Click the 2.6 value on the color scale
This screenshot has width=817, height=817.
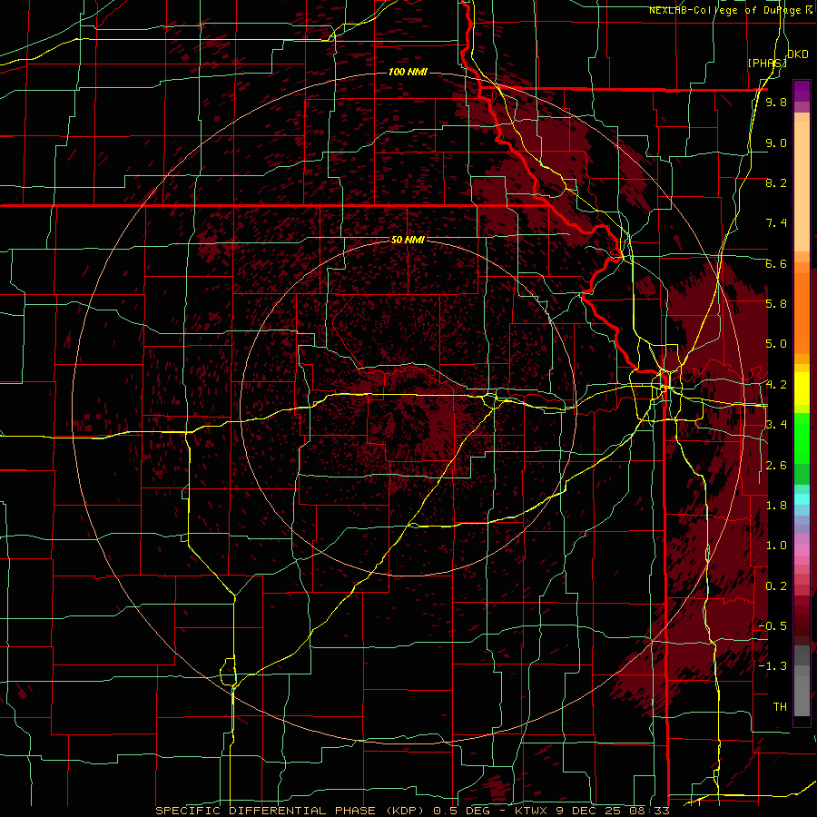[x=776, y=466]
